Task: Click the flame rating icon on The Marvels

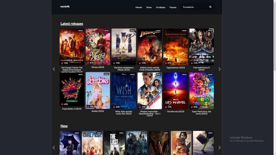Action: point(166,107)
